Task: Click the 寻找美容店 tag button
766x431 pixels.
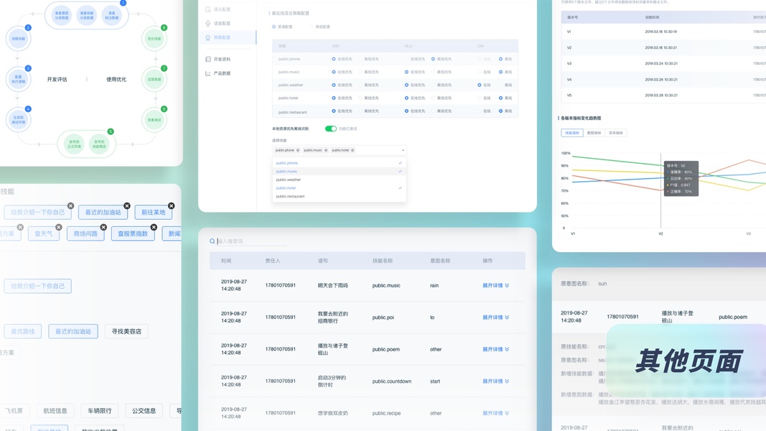Action: pyautogui.click(x=126, y=331)
